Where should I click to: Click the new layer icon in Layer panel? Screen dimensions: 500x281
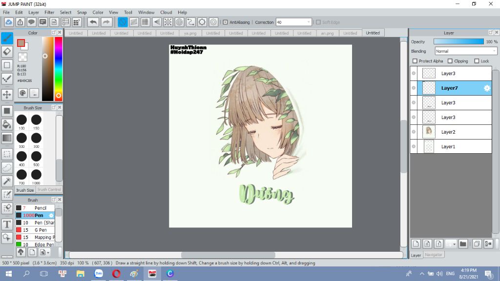pyautogui.click(x=416, y=244)
